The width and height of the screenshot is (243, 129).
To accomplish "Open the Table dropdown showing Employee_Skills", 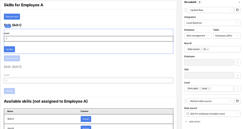I will coord(227,36).
